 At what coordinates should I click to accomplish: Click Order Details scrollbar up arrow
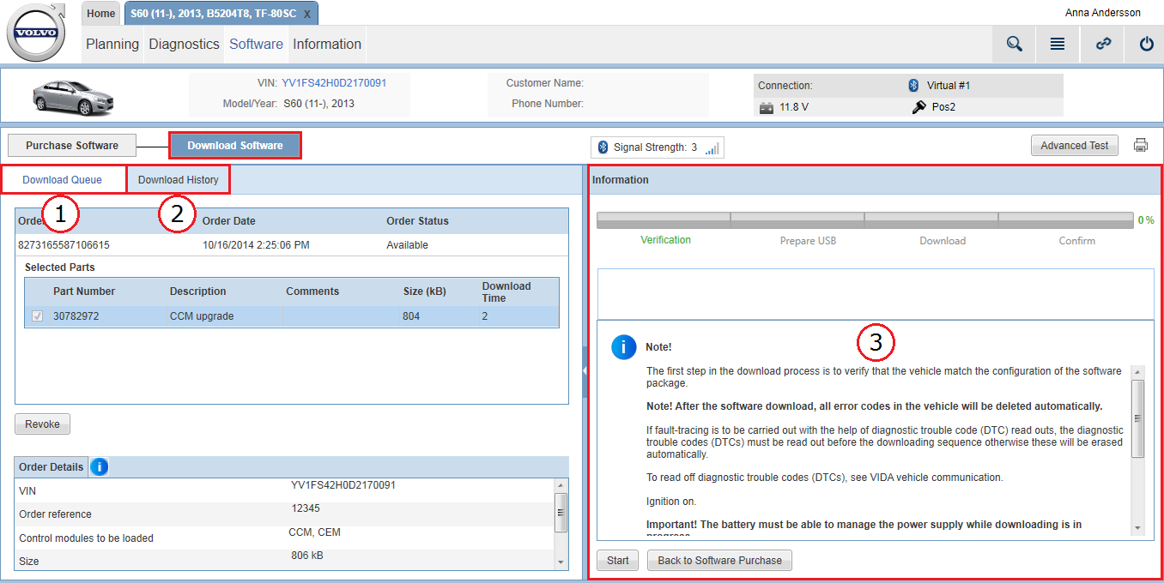click(x=561, y=484)
